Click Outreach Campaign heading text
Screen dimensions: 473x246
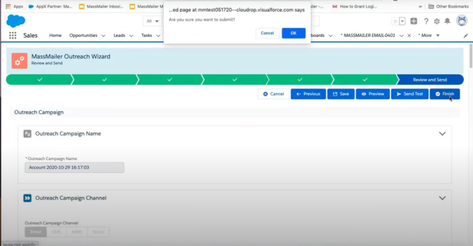(x=39, y=112)
